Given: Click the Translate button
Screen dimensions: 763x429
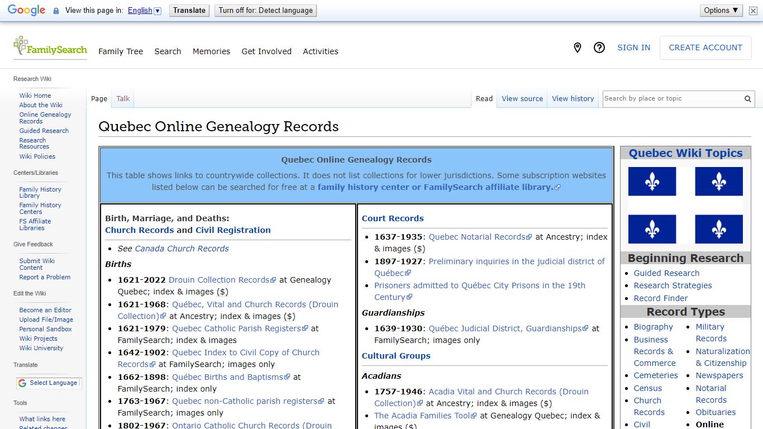Looking at the screenshot, I should click(x=189, y=10).
